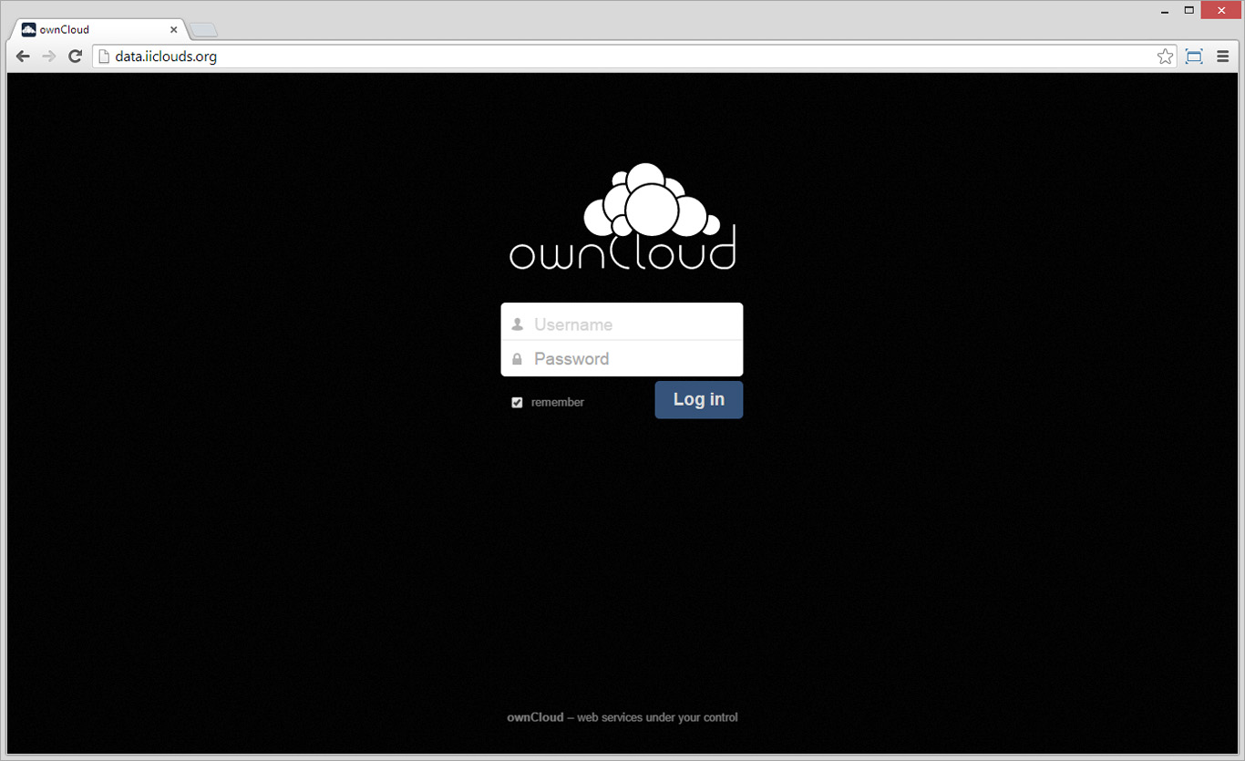Focus the Password field

622,358
